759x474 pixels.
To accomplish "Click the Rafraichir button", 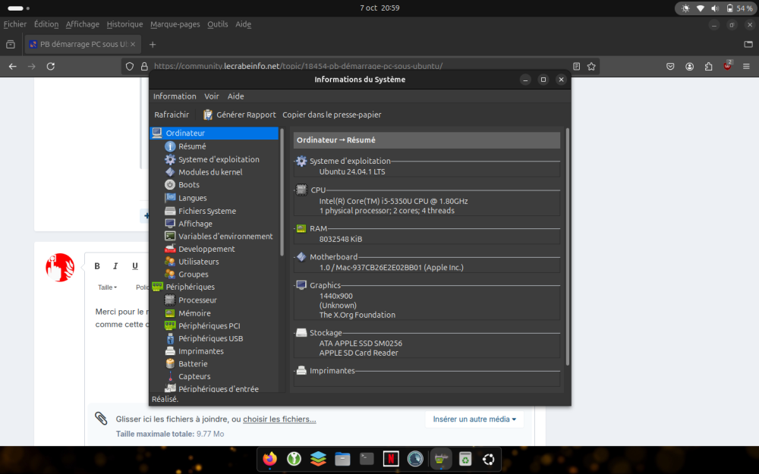I will click(172, 115).
